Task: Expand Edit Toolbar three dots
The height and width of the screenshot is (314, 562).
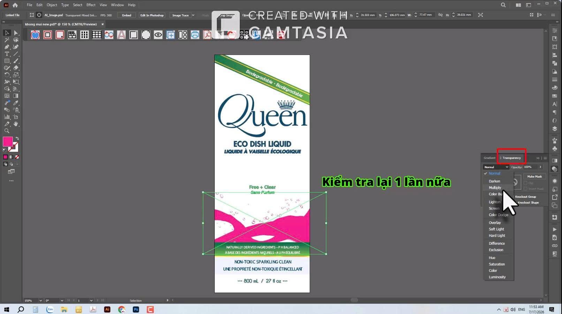Action: (x=12, y=181)
